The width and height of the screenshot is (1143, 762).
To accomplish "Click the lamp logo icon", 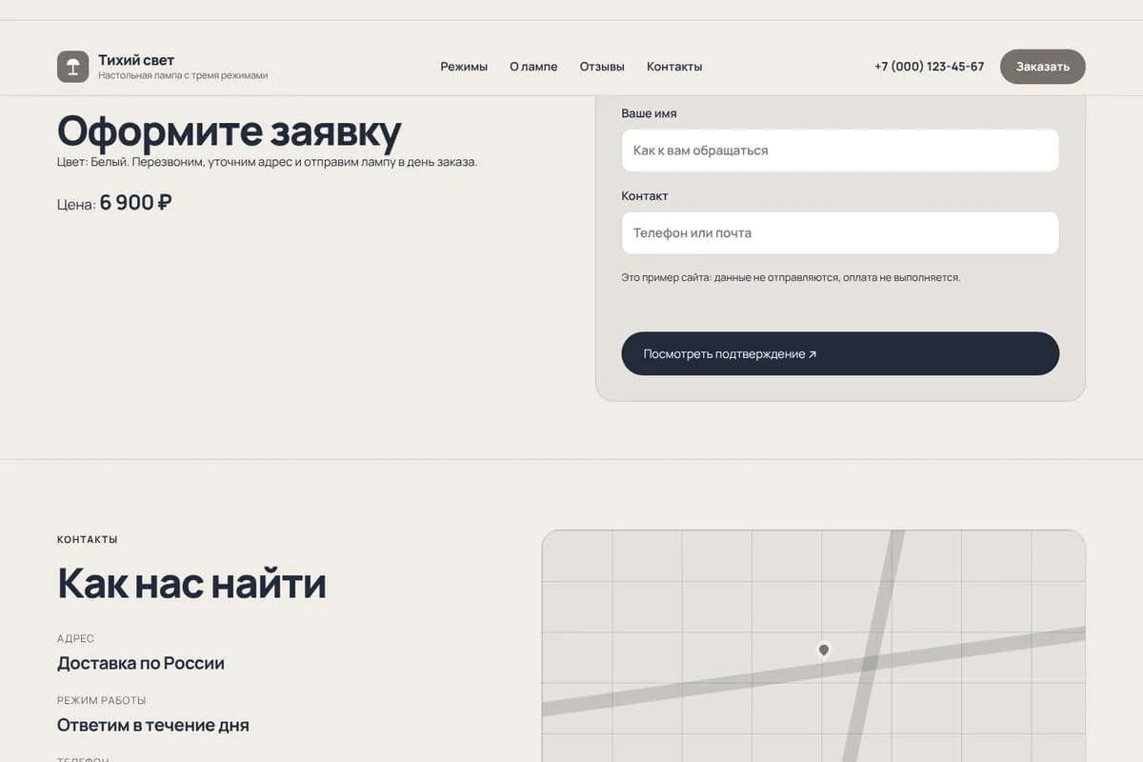I will 72,67.
